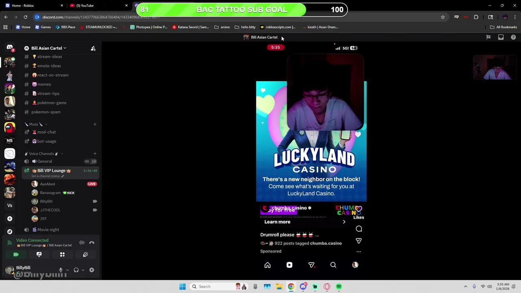Screen dimensions: 521x293
Task: Tap the Instagram profile avatar in bottom nav
Action: [x=355, y=265]
